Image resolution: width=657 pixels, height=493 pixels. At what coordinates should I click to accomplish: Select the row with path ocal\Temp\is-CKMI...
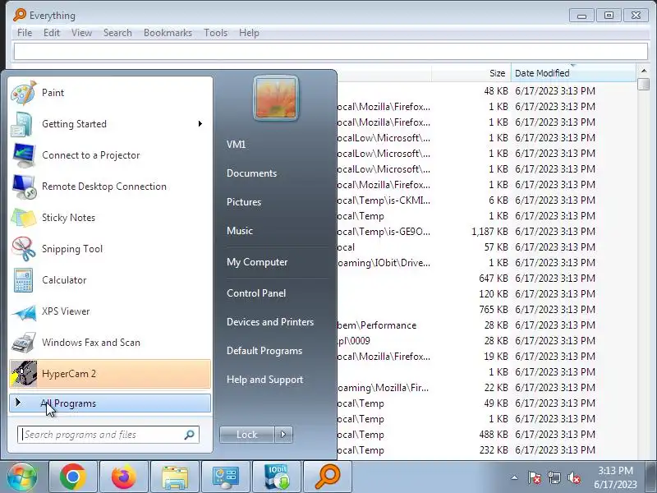coord(486,200)
